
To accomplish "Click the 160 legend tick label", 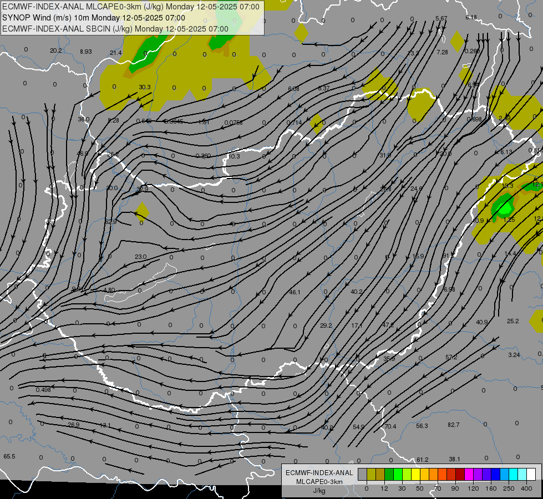I will [491, 488].
